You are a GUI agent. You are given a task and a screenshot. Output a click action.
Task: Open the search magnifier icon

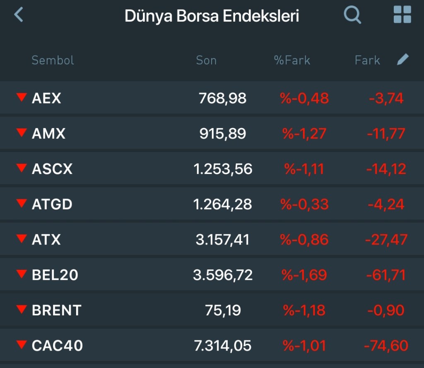click(352, 15)
